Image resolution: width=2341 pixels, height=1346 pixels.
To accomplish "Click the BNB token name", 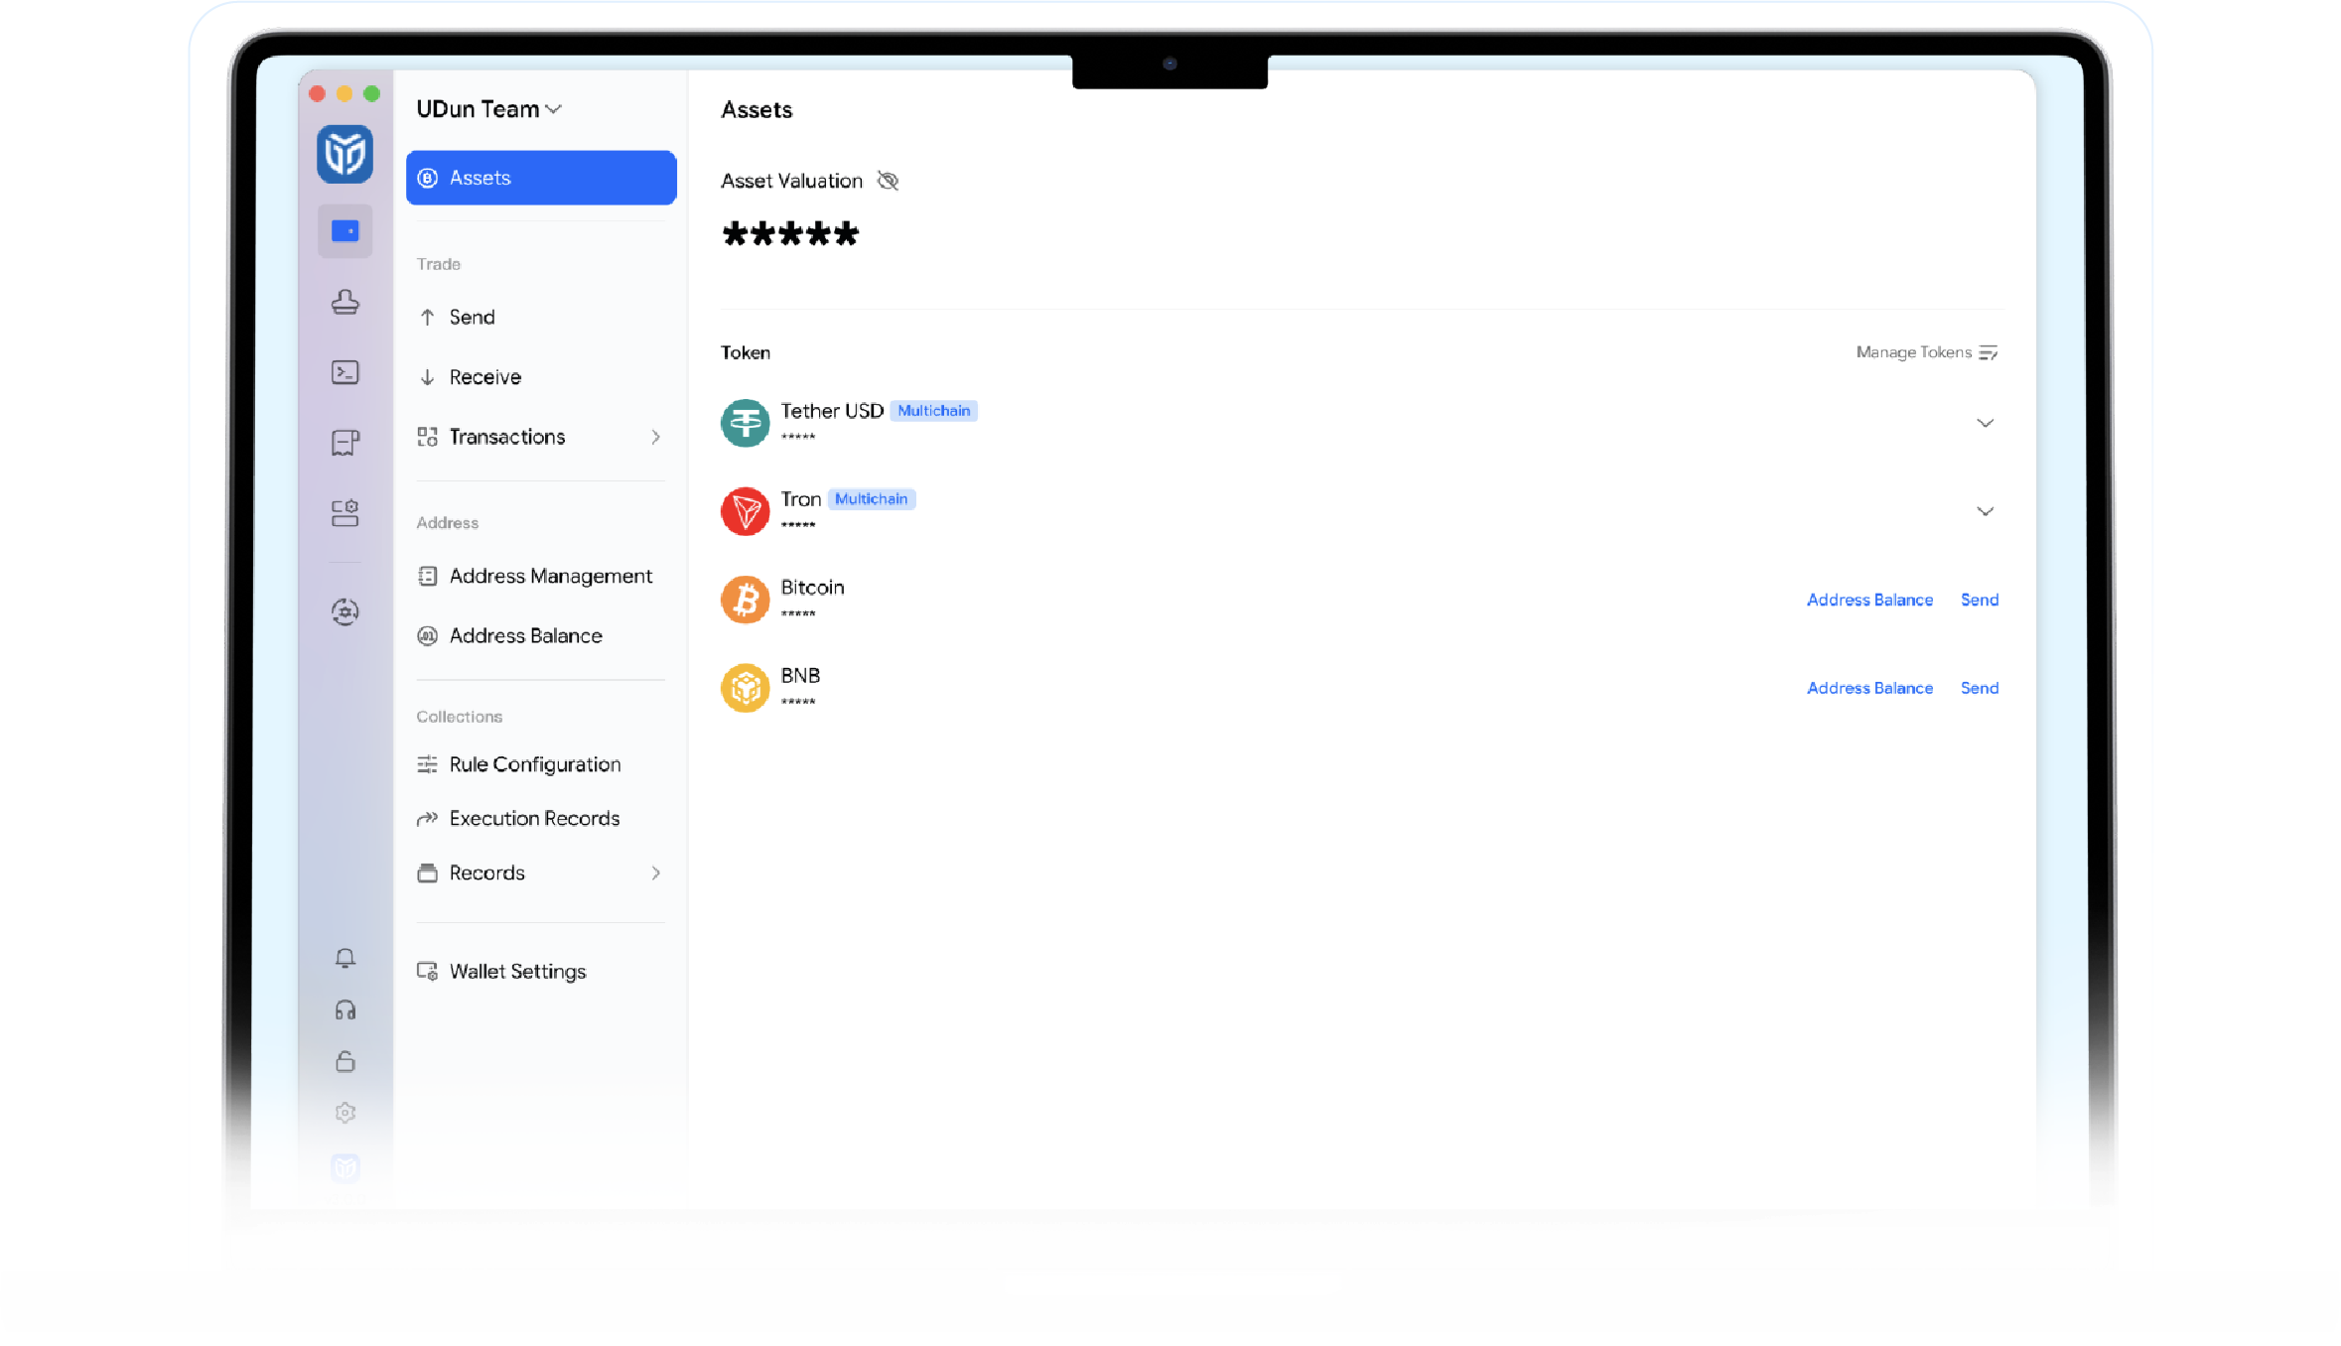I will (x=800, y=676).
